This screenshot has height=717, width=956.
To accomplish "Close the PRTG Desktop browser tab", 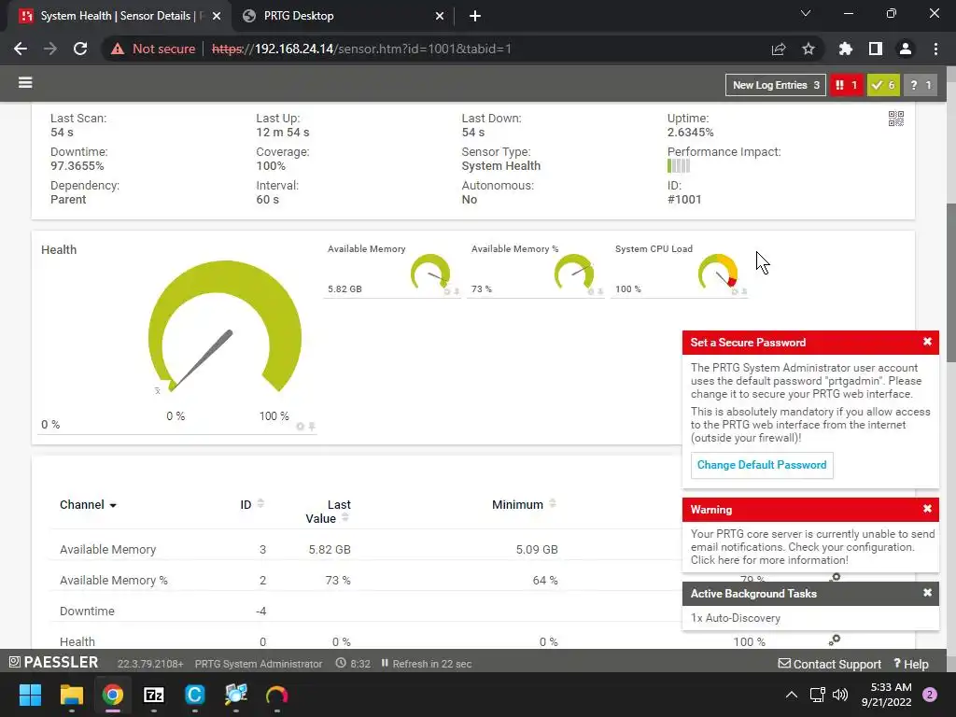I will coord(440,16).
